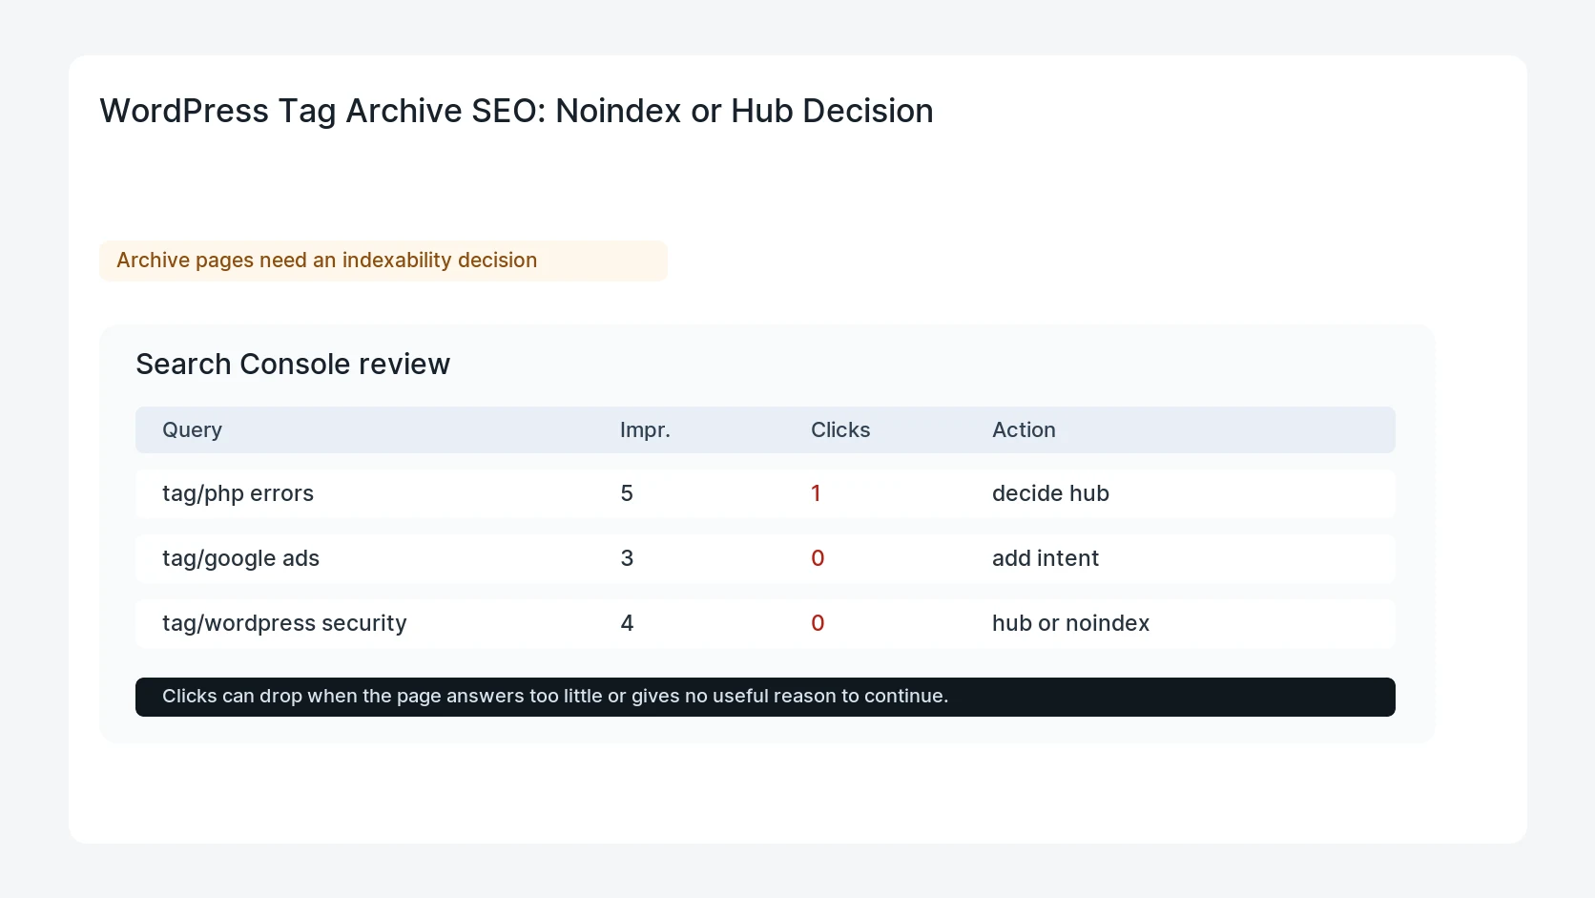Viewport: 1595px width, 898px height.
Task: Click the 'hub or noindex' action cell
Action: 1070,623
